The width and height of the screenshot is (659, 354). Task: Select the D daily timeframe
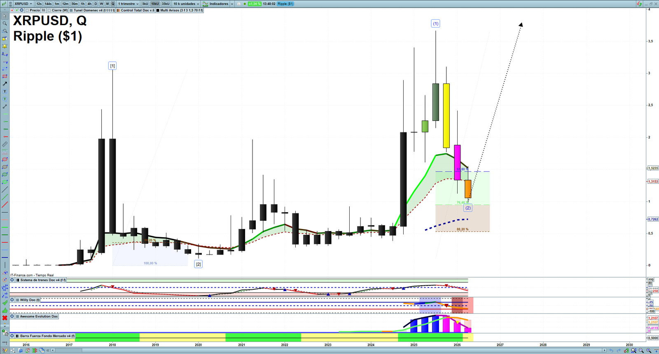click(x=96, y=4)
